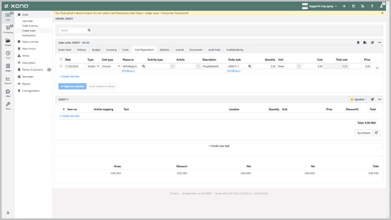This screenshot has width=391, height=220.
Task: Check the 11/28/2024 cost line checkbox
Action: (x=61, y=66)
